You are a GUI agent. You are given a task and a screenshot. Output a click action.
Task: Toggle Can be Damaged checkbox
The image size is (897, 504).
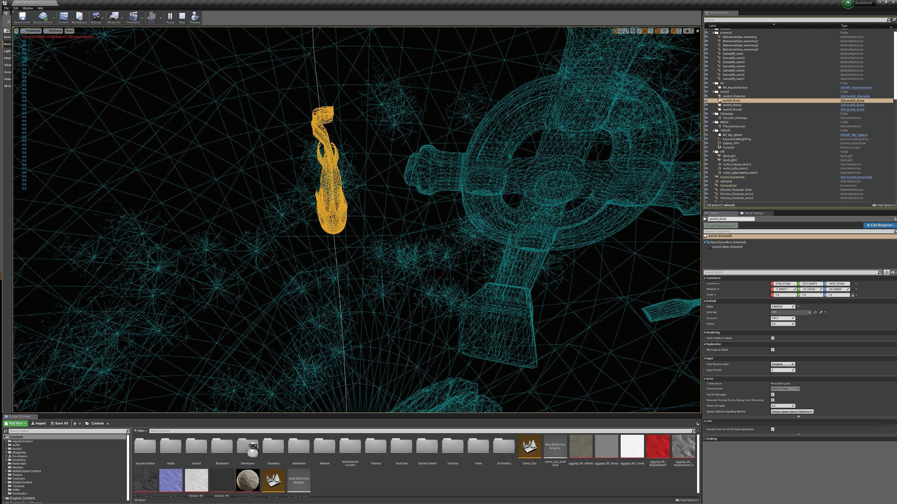[772, 394]
